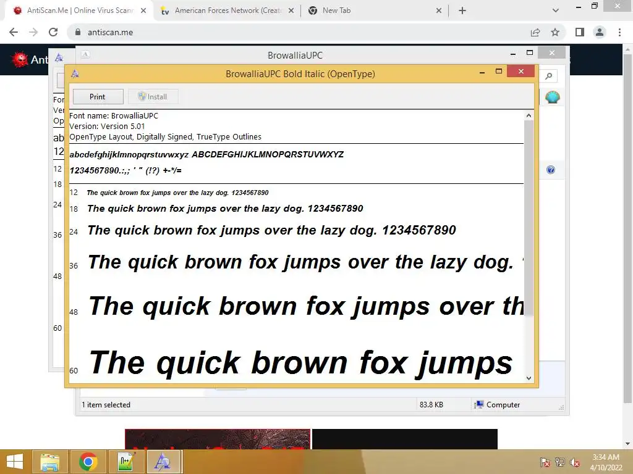Click the Install button with shield icon
The image size is (633, 474).
coord(153,97)
